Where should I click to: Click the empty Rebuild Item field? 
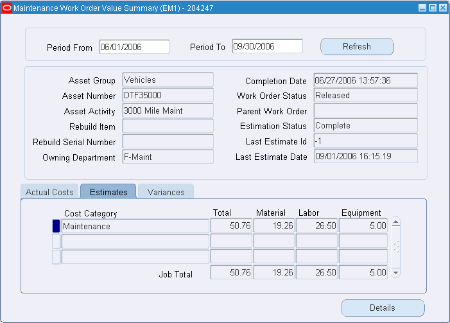pyautogui.click(x=168, y=126)
